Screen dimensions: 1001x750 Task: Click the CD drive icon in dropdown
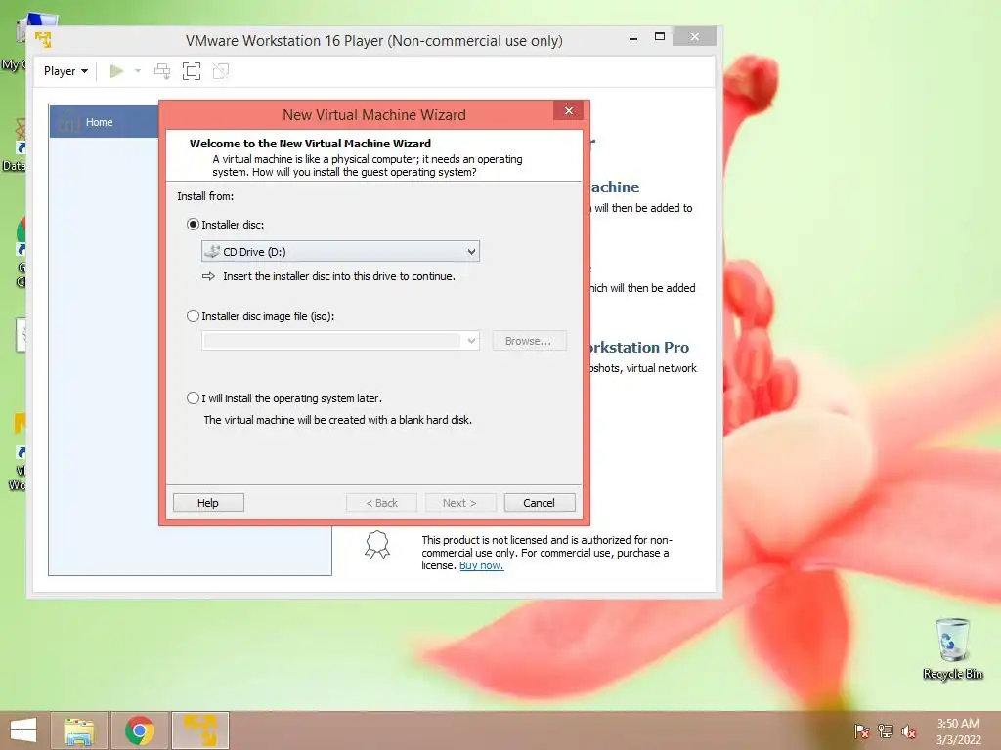click(212, 251)
